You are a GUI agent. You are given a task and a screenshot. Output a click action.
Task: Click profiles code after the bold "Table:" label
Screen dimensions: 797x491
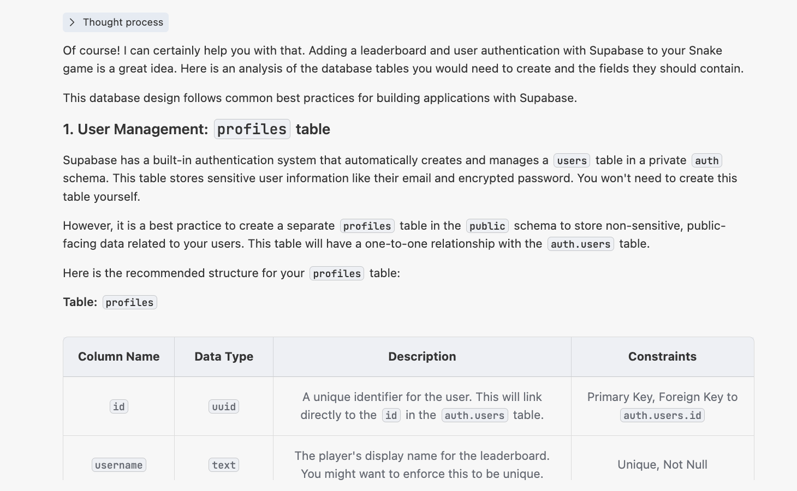coord(129,303)
